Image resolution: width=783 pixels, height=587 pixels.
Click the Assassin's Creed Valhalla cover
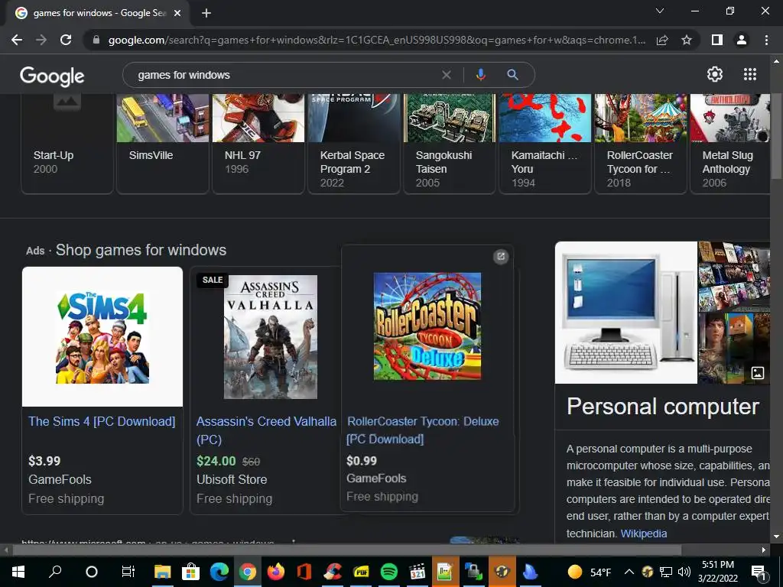tap(270, 337)
